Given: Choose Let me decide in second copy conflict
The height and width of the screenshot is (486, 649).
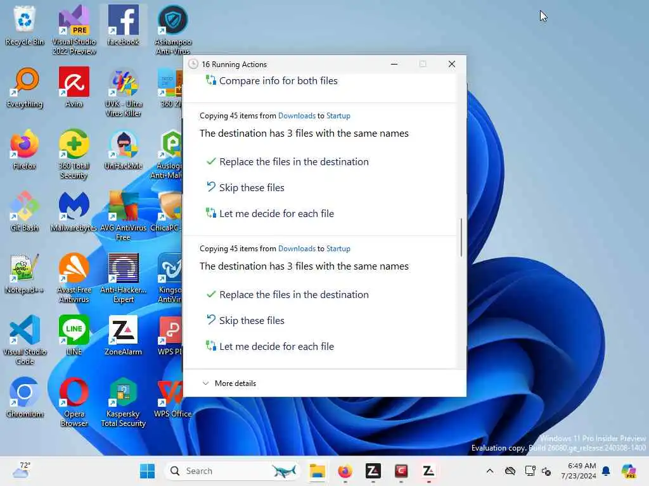Looking at the screenshot, I should coord(270,346).
